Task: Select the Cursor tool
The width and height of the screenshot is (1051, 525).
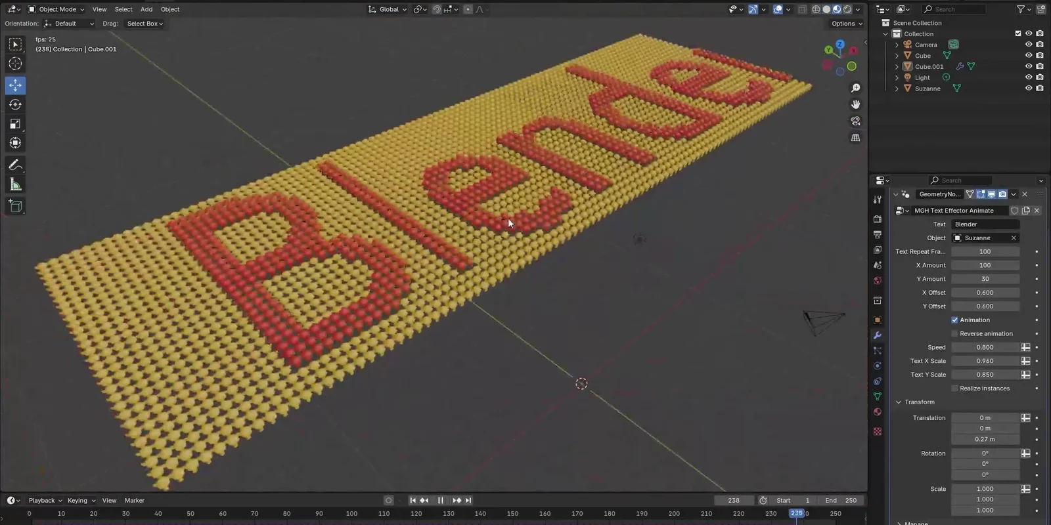Action: coord(15,64)
